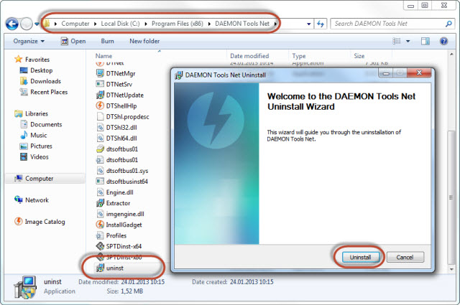460x305 pixels.
Task: Click Local Disk (C:) in the breadcrumb
Action: 120,24
